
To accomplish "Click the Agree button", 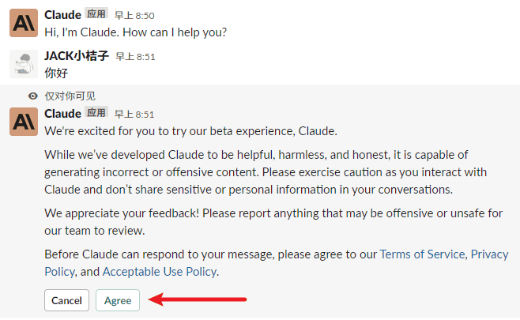I will [x=118, y=300].
